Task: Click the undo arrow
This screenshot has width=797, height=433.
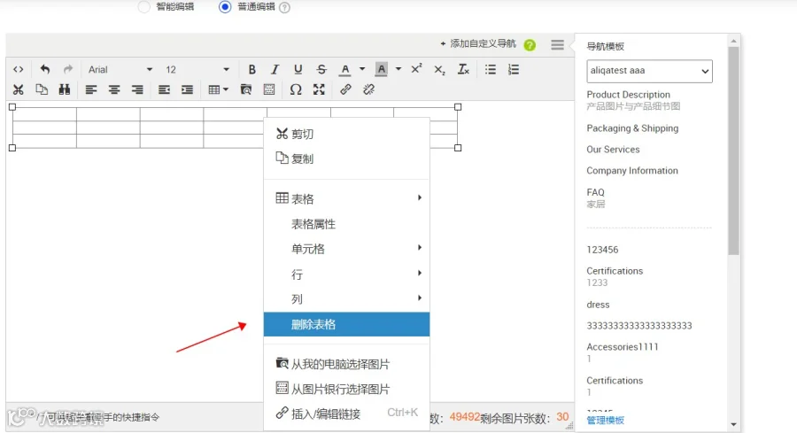Action: click(x=45, y=69)
